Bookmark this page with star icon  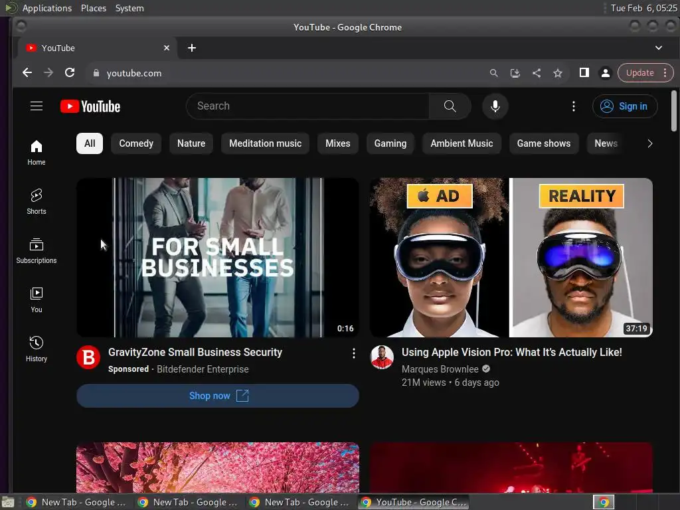coord(558,73)
